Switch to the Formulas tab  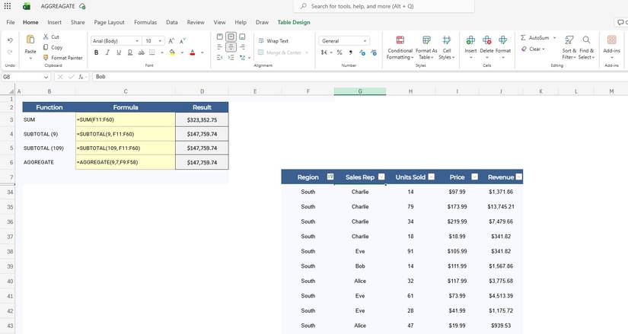[x=145, y=22]
